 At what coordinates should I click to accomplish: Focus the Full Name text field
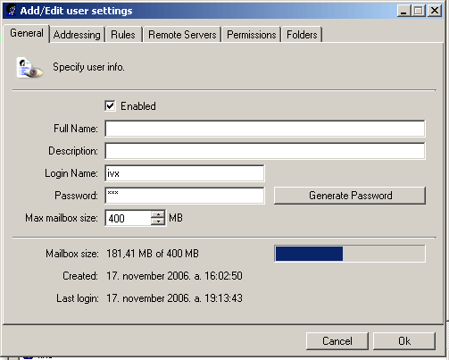click(265, 129)
